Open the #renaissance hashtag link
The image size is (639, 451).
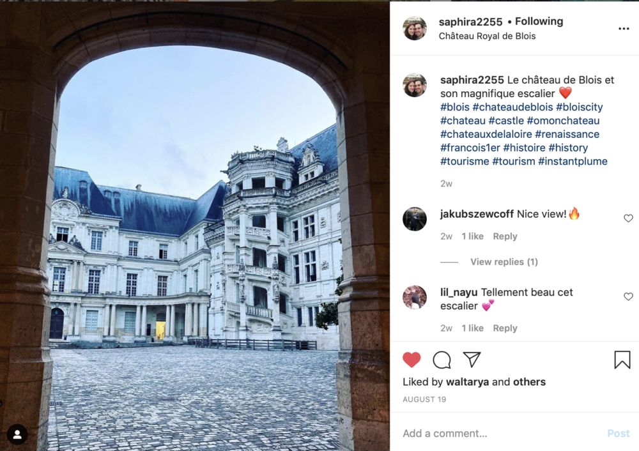567,134
